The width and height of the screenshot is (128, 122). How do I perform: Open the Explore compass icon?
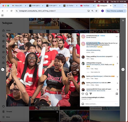(x=4, y=41)
